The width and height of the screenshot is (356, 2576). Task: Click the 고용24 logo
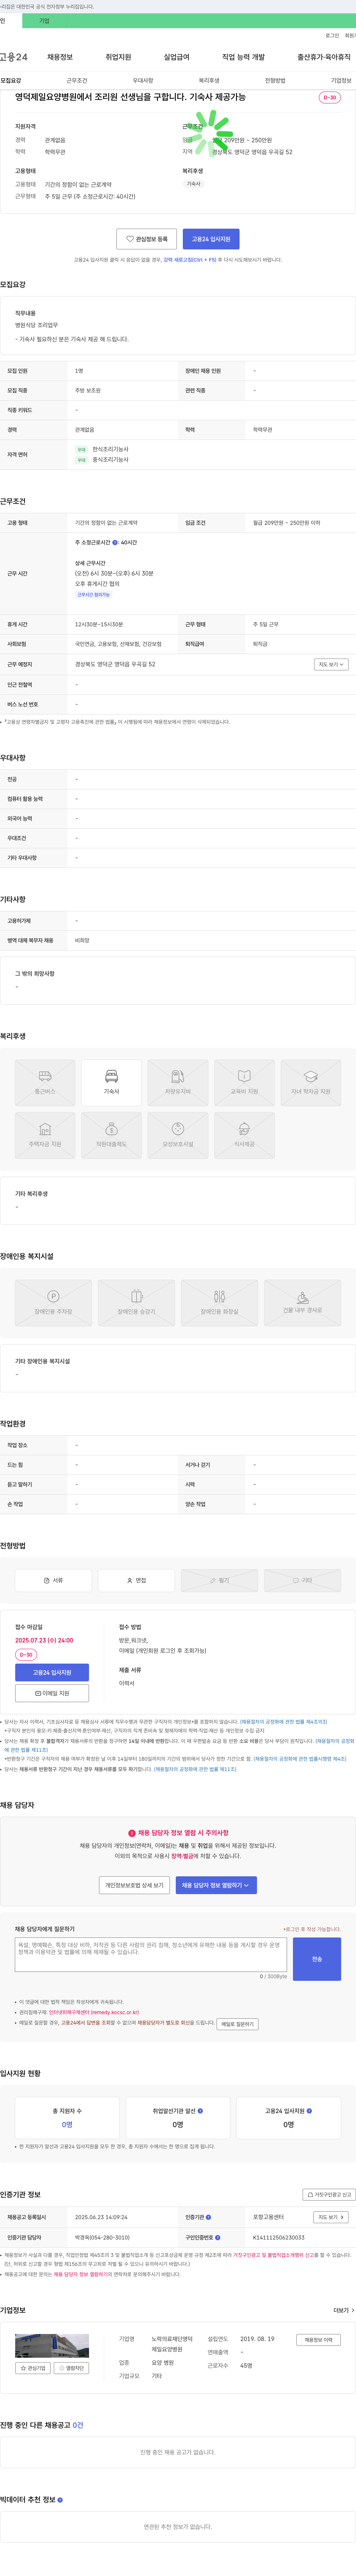[x=14, y=57]
